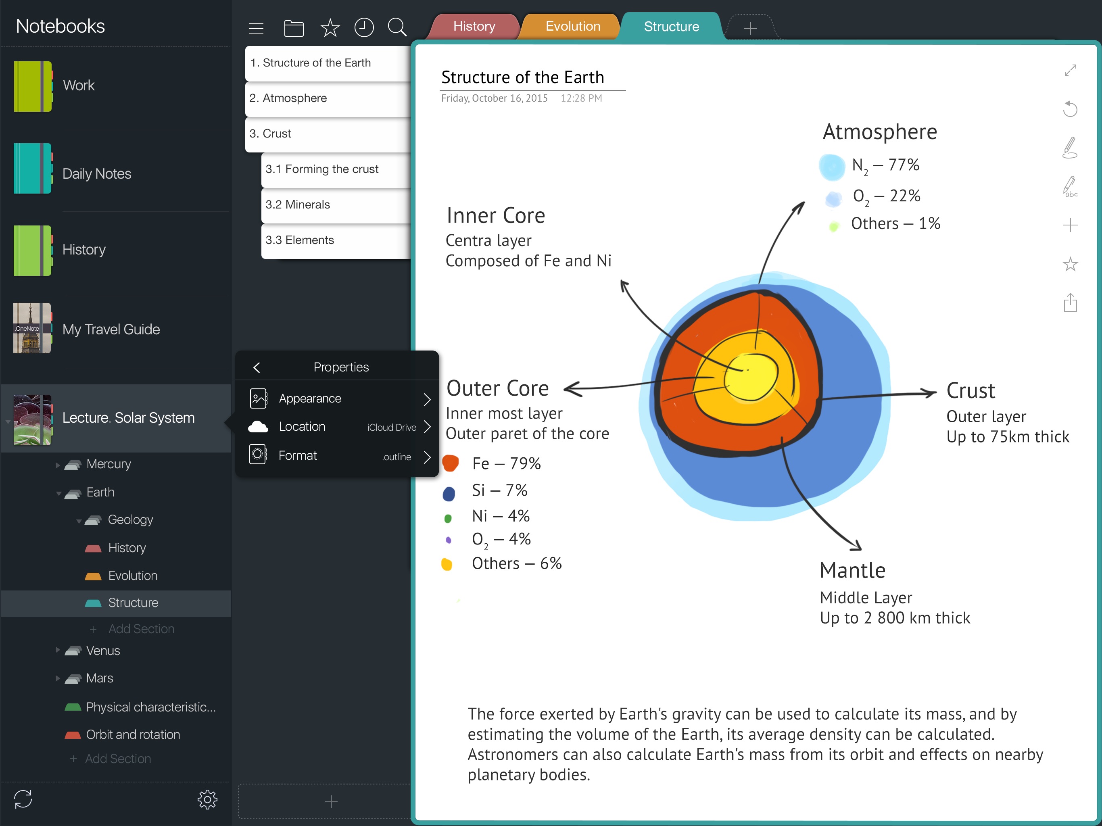The image size is (1102, 826).
Task: Select the abc text pencil tool
Action: click(x=1070, y=186)
